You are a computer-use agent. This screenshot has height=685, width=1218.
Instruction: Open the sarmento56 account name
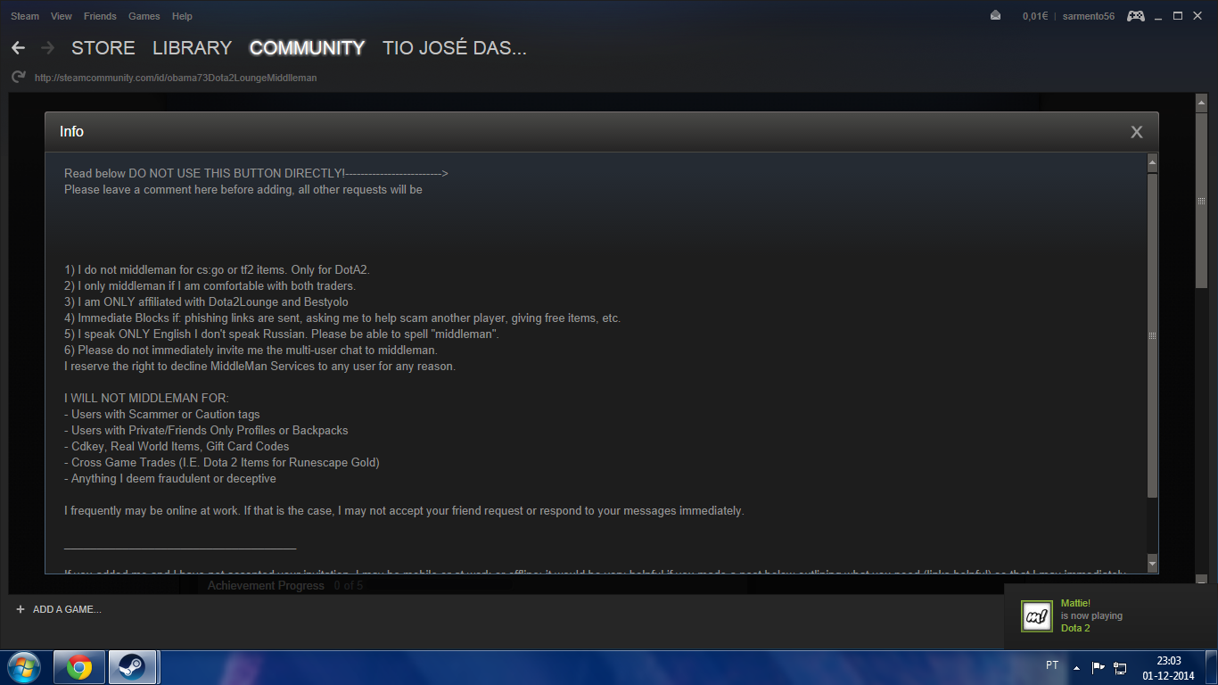(1089, 16)
